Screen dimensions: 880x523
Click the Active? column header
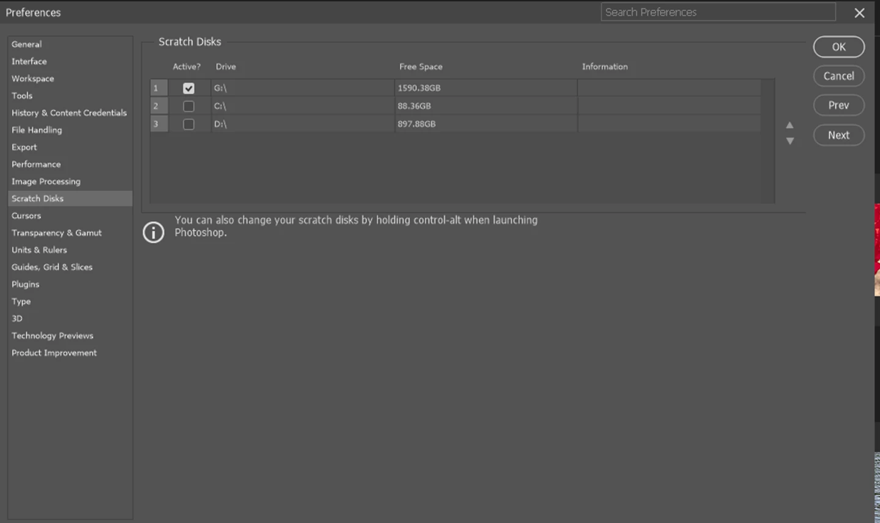(x=187, y=67)
